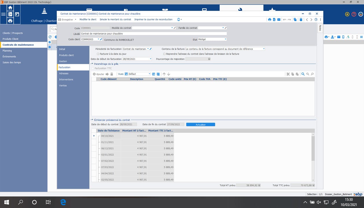
Task: Click Ajouter in the grid toolbar
Action: point(99,74)
